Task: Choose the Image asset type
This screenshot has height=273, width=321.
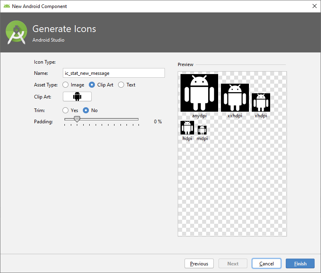Action: click(x=66, y=85)
